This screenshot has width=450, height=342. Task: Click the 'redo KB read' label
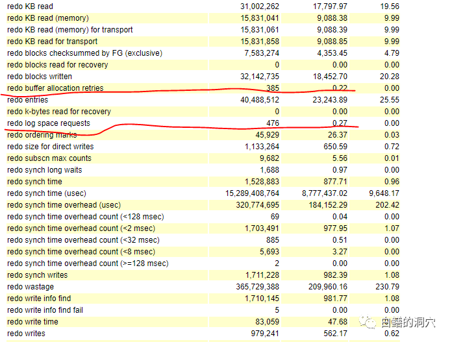tap(30, 6)
